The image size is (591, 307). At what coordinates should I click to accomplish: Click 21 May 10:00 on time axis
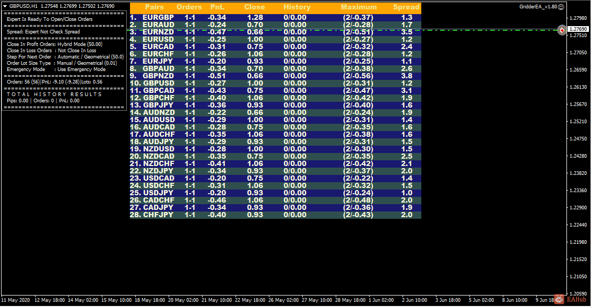217,300
